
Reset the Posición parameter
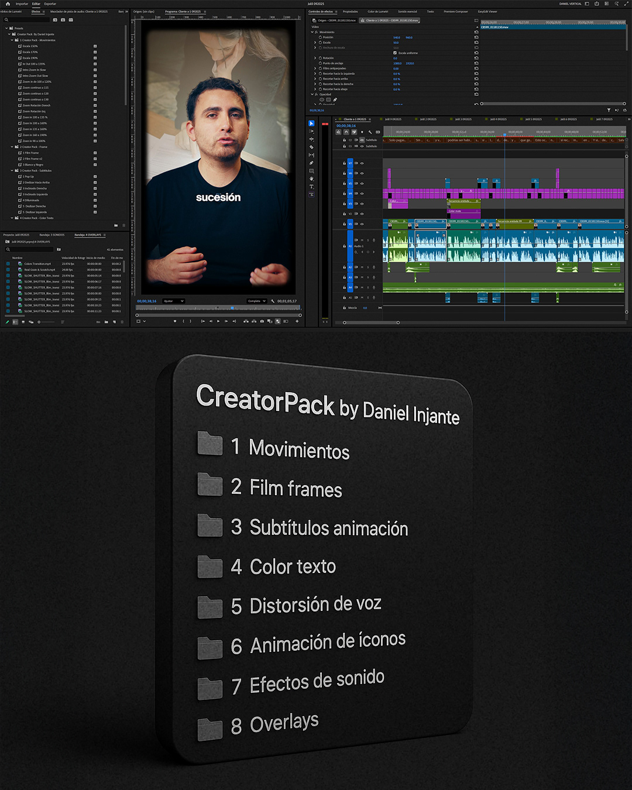(476, 37)
